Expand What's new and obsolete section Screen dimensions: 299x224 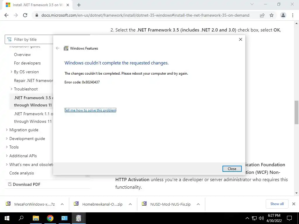7,164
